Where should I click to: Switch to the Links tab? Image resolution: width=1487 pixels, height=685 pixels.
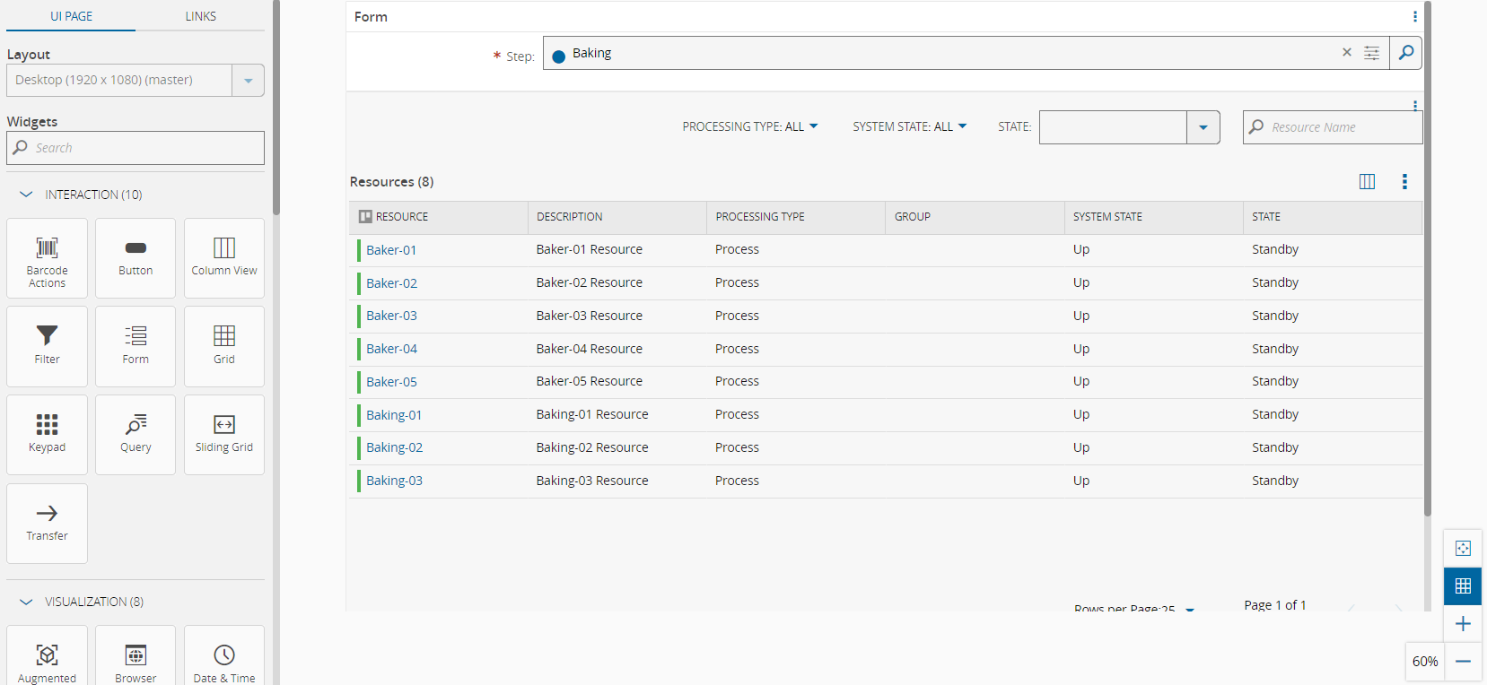(200, 16)
